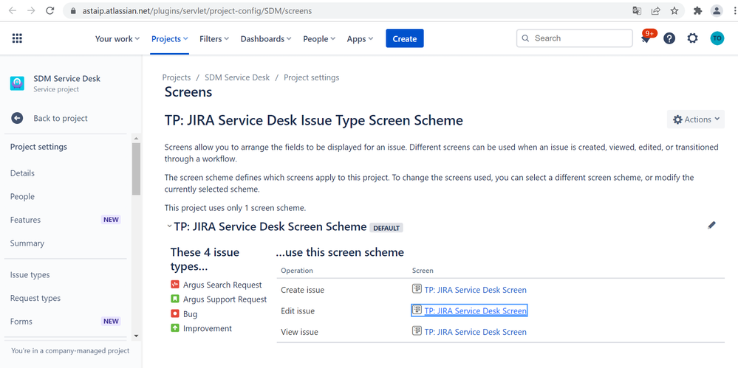Open the Your work dropdown
Image resolution: width=738 pixels, height=368 pixels.
(117, 38)
